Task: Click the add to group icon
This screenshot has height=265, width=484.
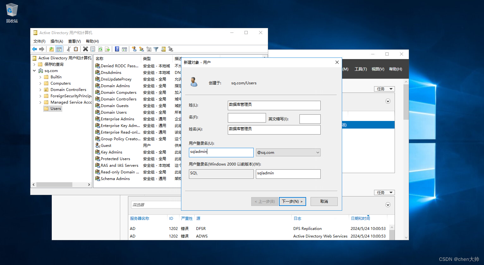Action: tap(171, 49)
